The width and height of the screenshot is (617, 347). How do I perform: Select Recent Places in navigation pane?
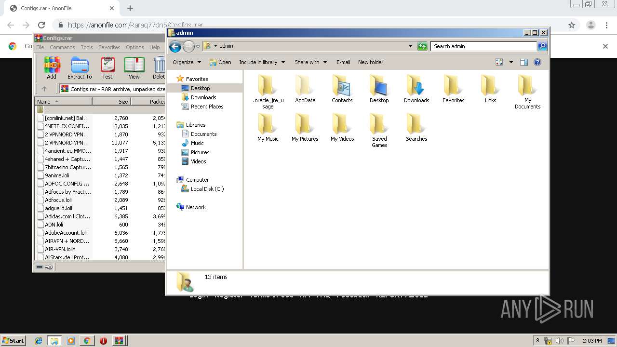[207, 107]
